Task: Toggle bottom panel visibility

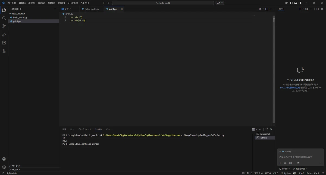Action: click(x=296, y=3)
